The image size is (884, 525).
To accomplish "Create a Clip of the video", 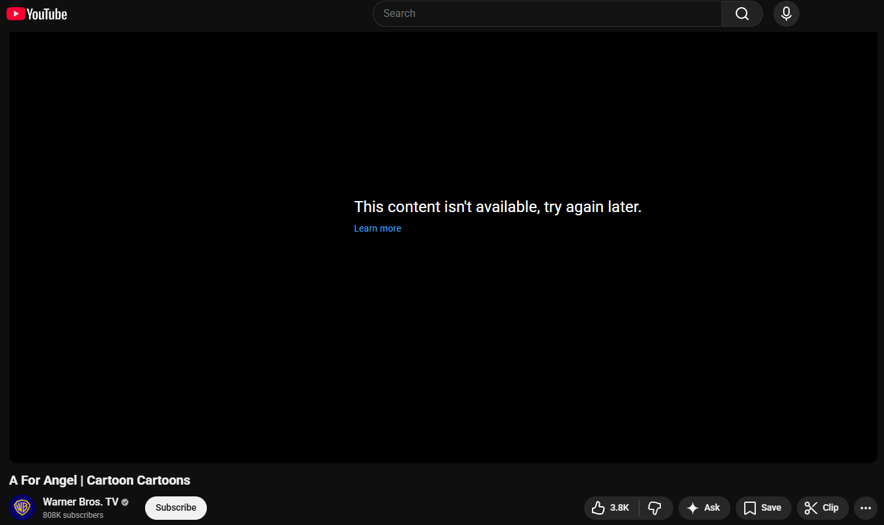I will pyautogui.click(x=823, y=508).
